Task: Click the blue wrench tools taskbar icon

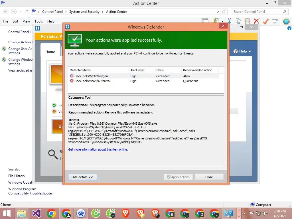Action: pos(81,213)
